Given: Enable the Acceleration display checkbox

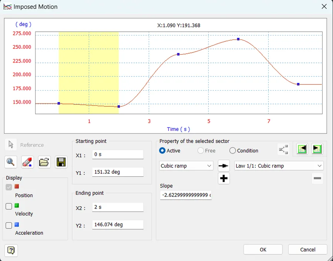Looking at the screenshot, I should click(x=9, y=225).
